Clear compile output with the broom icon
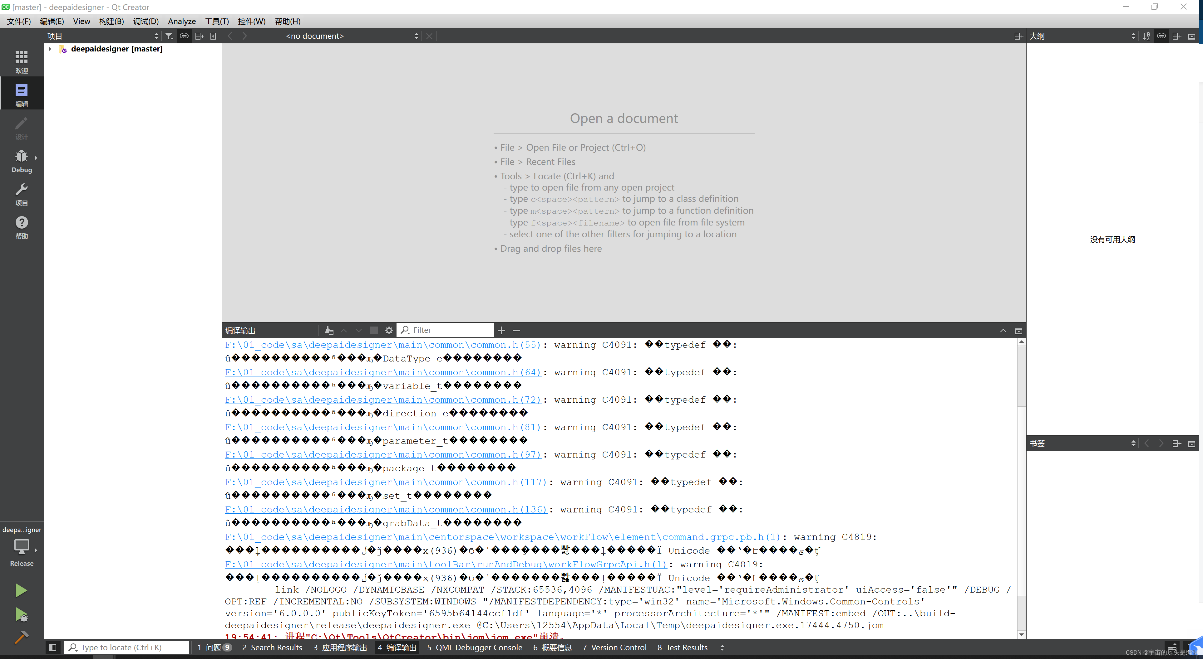The height and width of the screenshot is (659, 1203). [329, 330]
